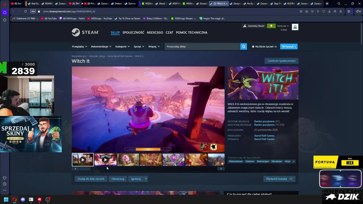This screenshot has height=204, width=363.
Task: Open POMOC TECHNICZNA menu item
Action: click(191, 33)
